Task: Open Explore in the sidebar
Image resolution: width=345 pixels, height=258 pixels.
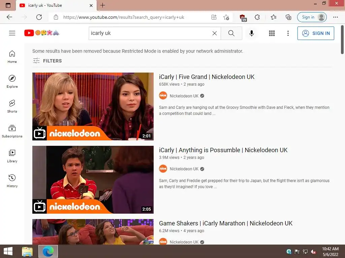Action: pos(12,82)
